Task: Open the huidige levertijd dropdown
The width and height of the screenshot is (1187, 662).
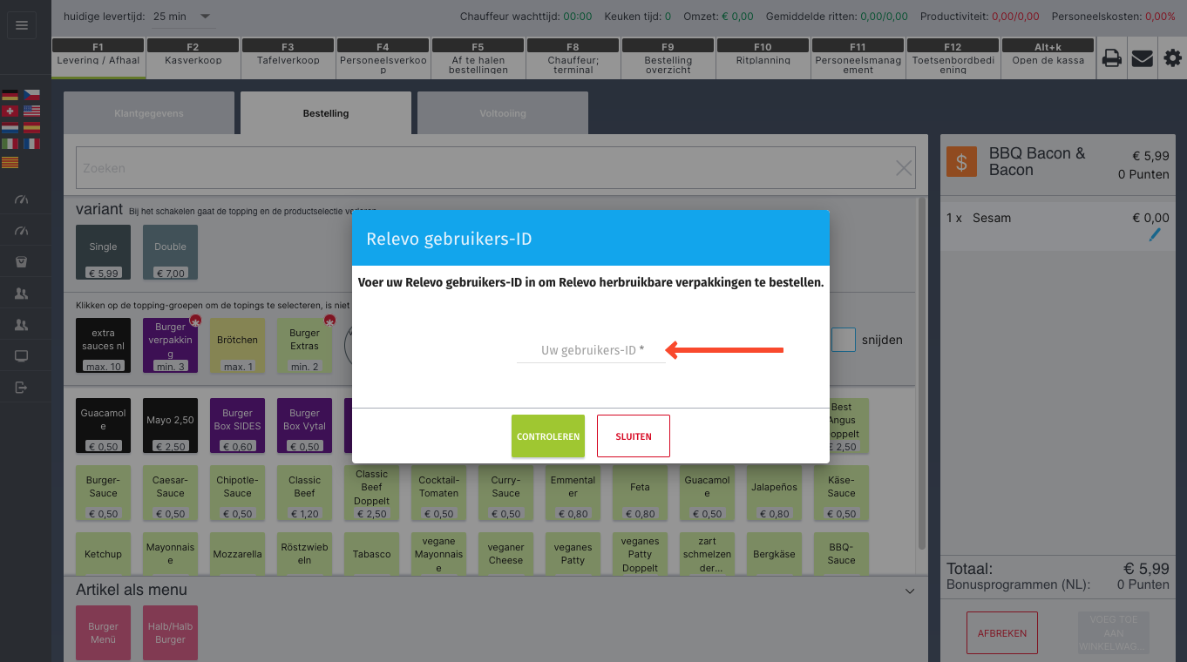Action: pyautogui.click(x=182, y=16)
